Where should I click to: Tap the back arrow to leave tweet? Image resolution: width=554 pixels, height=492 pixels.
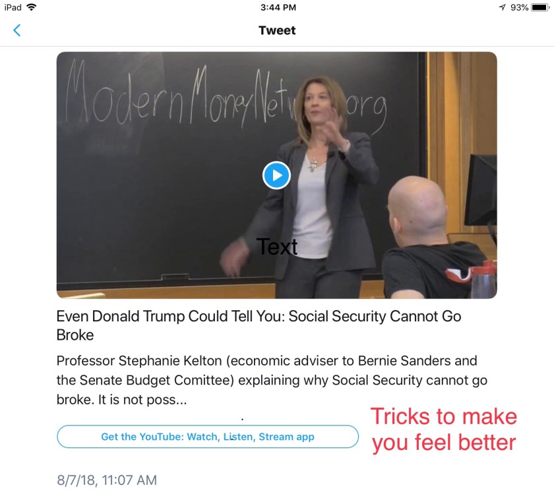(16, 30)
